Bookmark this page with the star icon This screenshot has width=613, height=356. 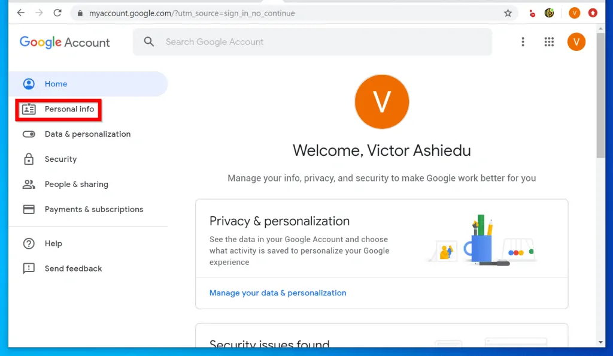508,13
